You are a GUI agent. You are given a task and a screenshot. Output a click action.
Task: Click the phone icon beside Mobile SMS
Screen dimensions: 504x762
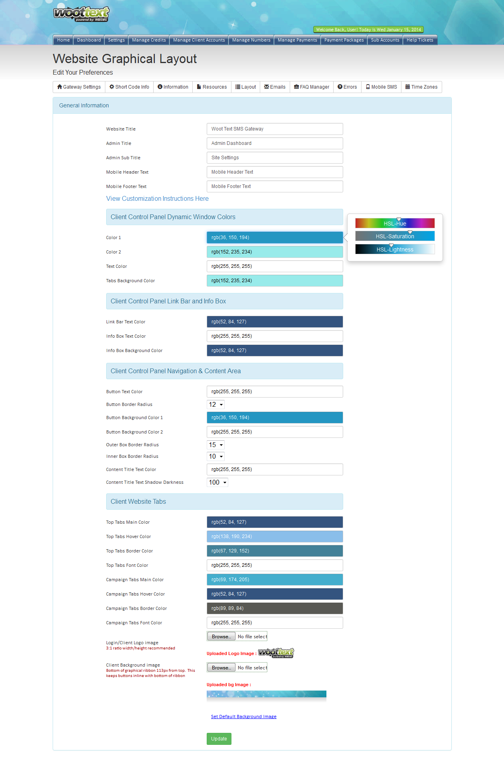tap(368, 87)
